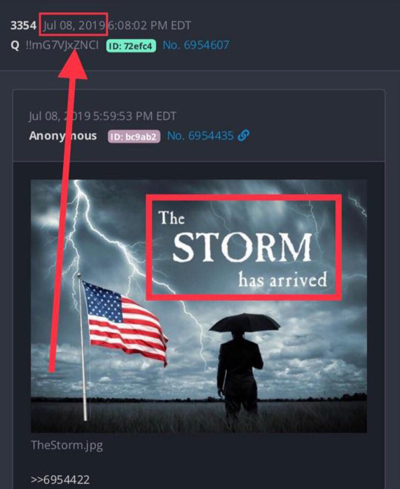The width and height of the screenshot is (400, 489).
Task: Click the Q author name
Action: coord(15,46)
